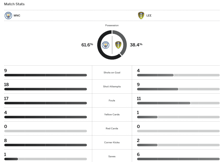Click the 61.6% possession value
The width and height of the screenshot is (221, 162).
[x=87, y=45]
